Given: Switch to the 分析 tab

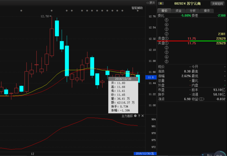Looking at the screenshot, I should click(193, 11).
